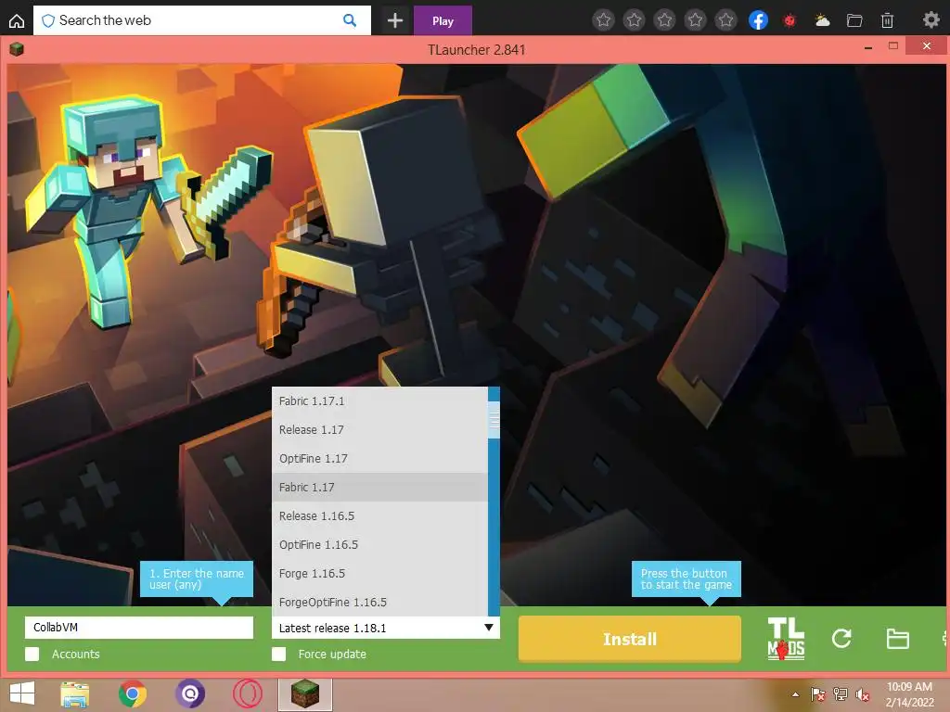Open the game folder icon
The width and height of the screenshot is (950, 712).
[897, 639]
